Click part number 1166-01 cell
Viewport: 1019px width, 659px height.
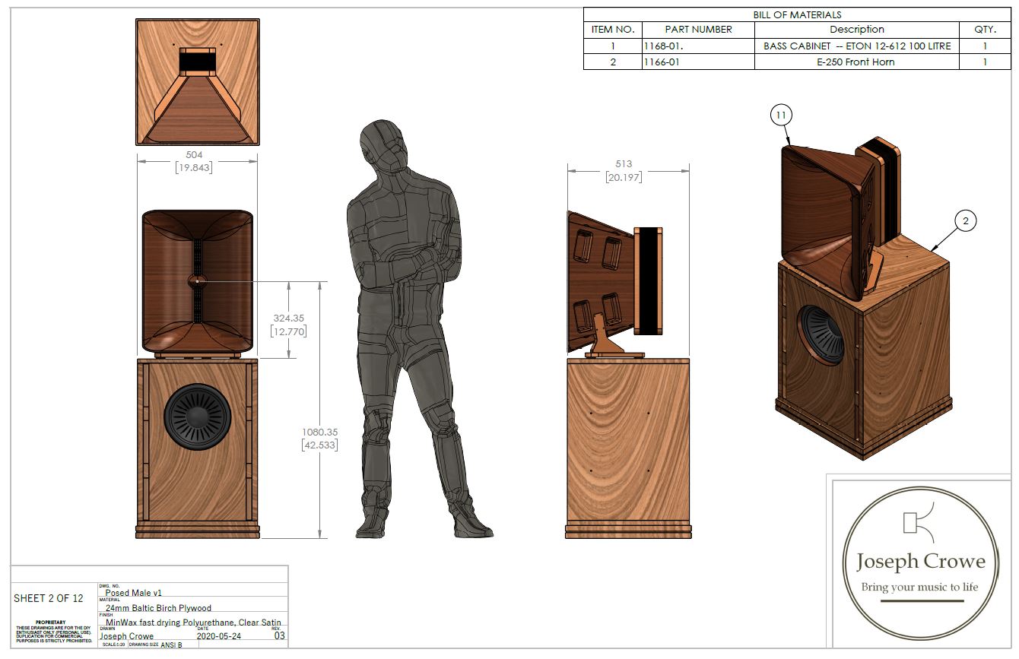[698, 62]
